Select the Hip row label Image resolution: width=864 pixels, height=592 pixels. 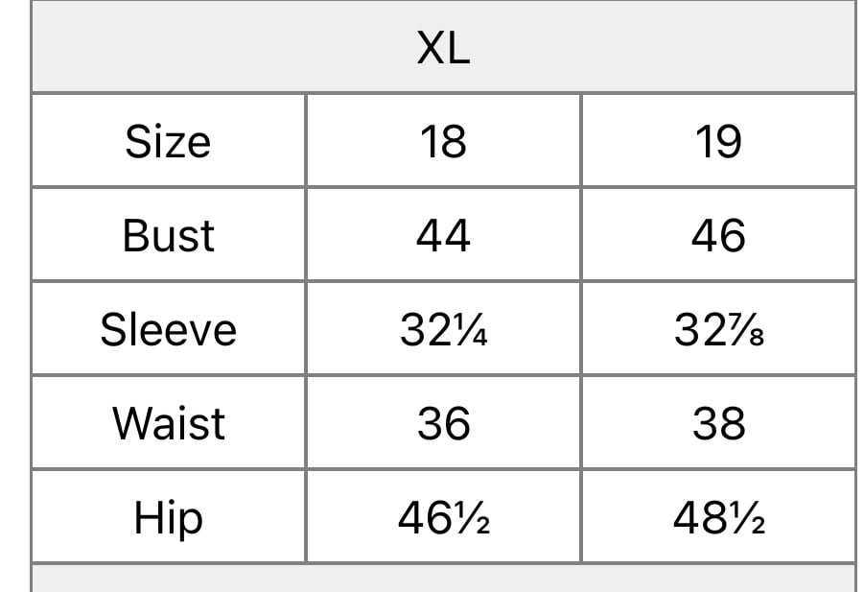pos(168,517)
